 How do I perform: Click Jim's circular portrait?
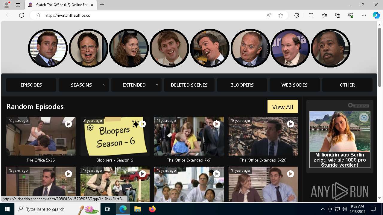(169, 48)
